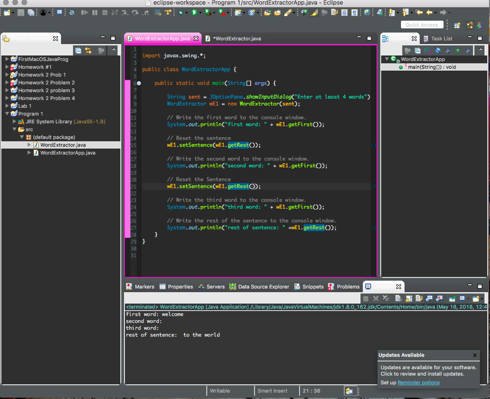Select WordExtractorApp.java editor tab
This screenshot has height=399, width=490.
pyautogui.click(x=163, y=38)
